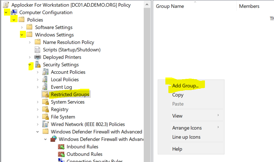Click the Security Settings lock icon

pyautogui.click(x=38, y=64)
